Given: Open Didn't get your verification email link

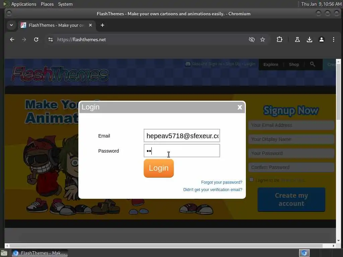Looking at the screenshot, I should [213, 190].
